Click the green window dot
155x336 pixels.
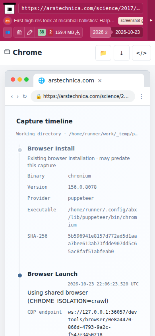click(26, 80)
